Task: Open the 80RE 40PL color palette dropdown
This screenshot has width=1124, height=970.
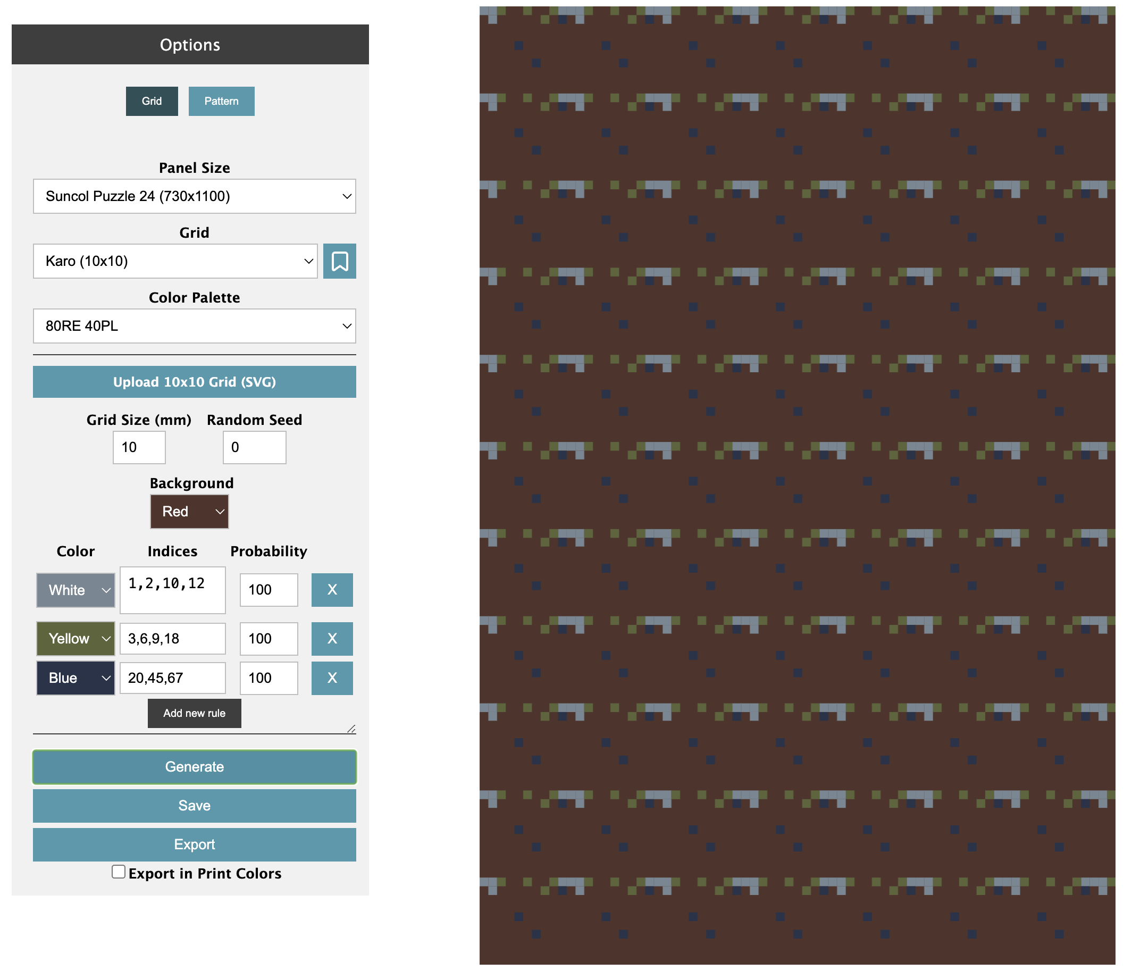Action: point(194,326)
